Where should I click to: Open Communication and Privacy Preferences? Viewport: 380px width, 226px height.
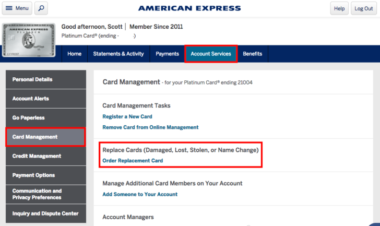point(46,194)
